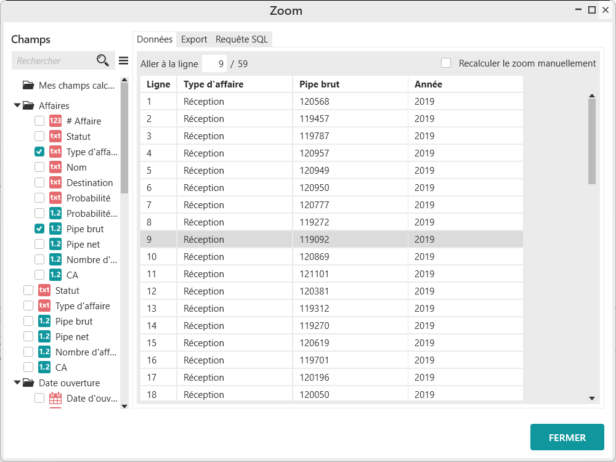The image size is (616, 462).
Task: Click the search magnifier icon in Champs
Action: pyautogui.click(x=103, y=60)
